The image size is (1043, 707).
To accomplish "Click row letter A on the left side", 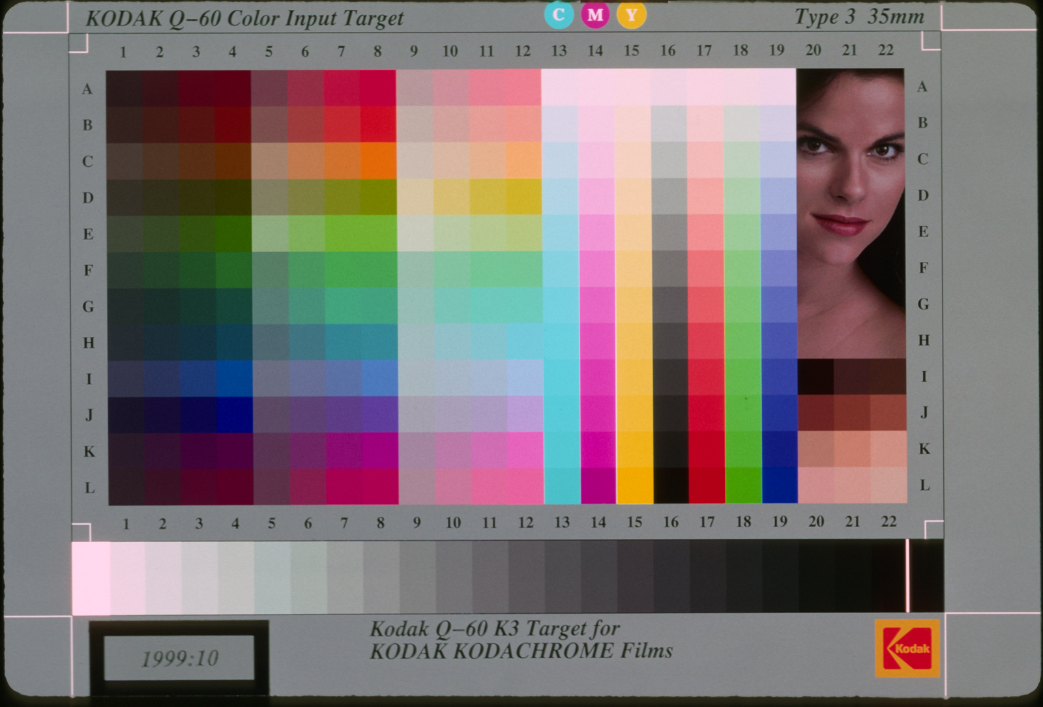I will 87,89.
